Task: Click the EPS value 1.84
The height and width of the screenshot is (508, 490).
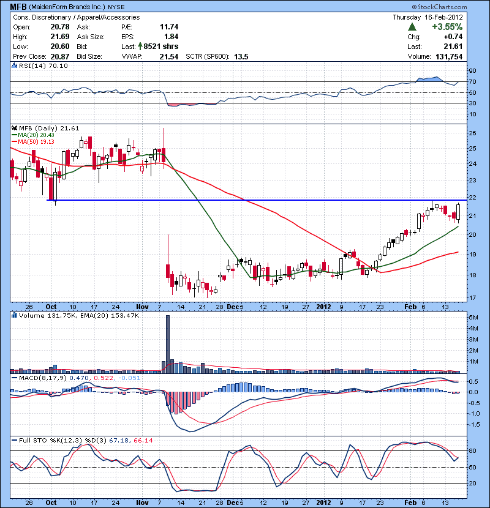Action: click(x=171, y=37)
